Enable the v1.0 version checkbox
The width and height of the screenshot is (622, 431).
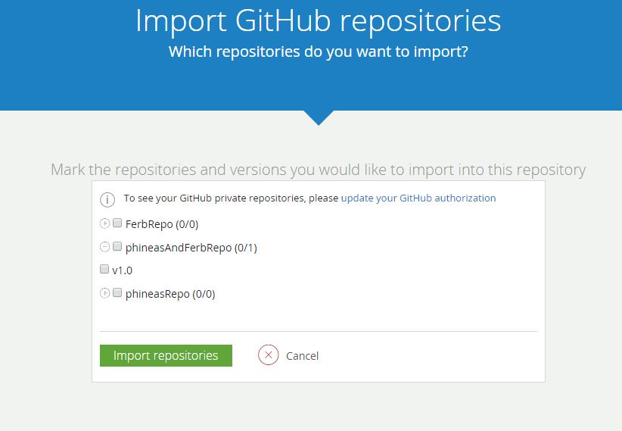[x=104, y=270]
